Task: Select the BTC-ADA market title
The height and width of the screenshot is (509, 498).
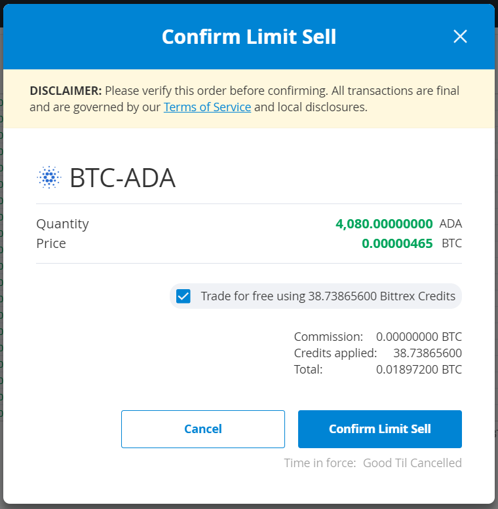Action: click(x=123, y=178)
